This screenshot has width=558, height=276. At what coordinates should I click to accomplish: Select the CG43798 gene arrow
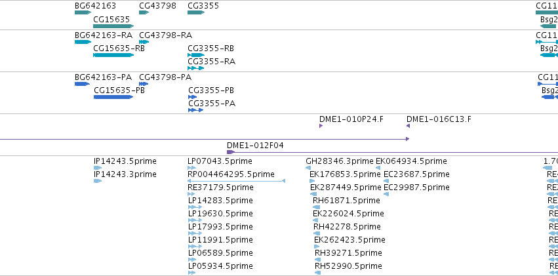[144, 12]
